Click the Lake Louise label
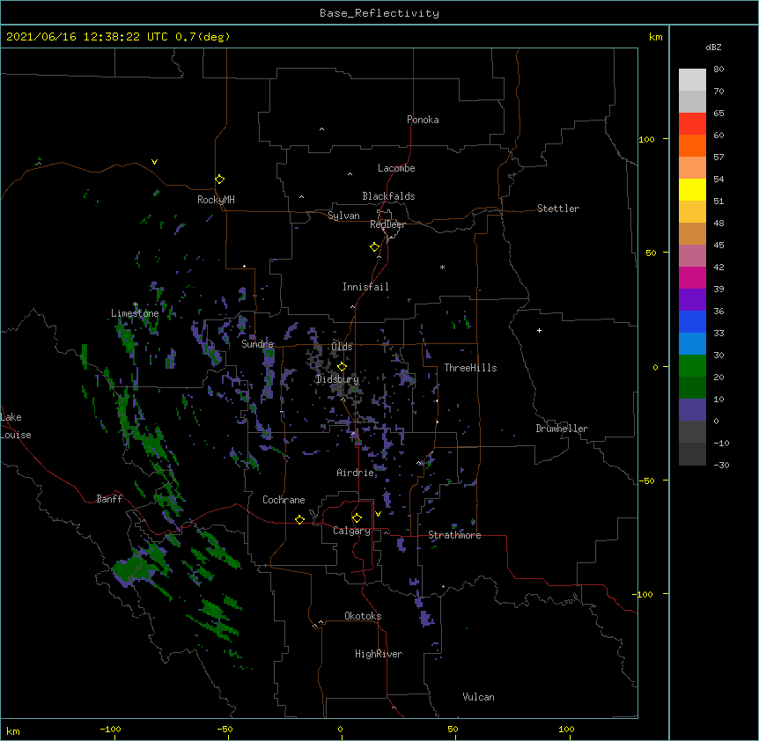Image resolution: width=759 pixels, height=741 pixels. (x=16, y=426)
